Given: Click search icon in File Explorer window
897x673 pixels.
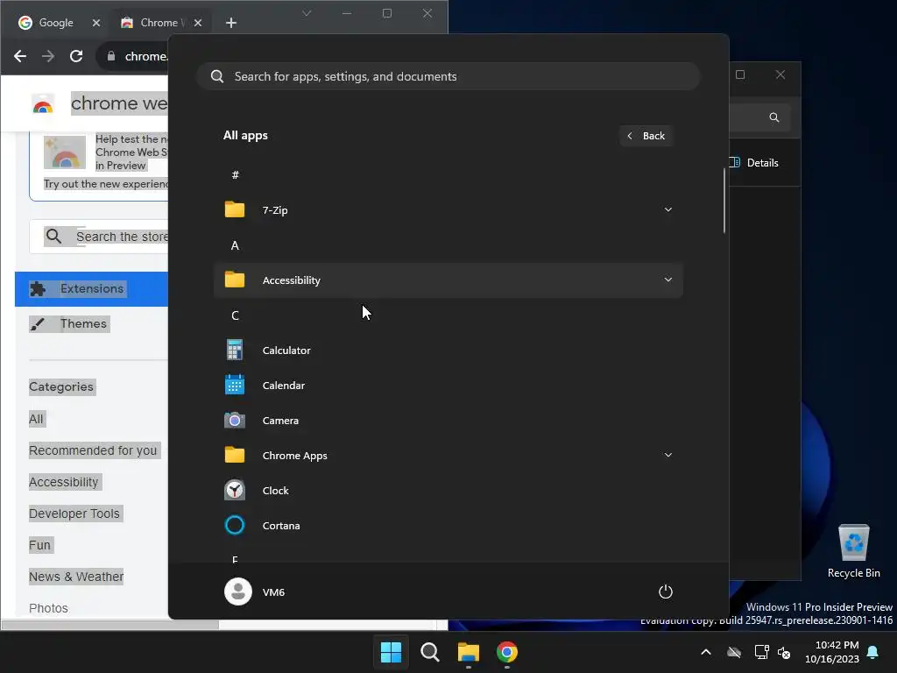Looking at the screenshot, I should pos(774,117).
